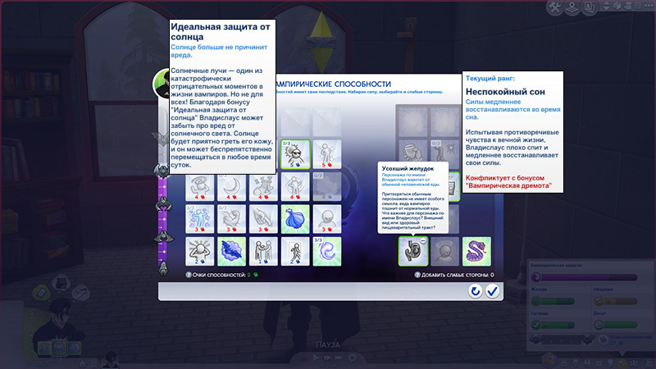
Task: Choose the purple snake weakness icon
Action: point(476,252)
